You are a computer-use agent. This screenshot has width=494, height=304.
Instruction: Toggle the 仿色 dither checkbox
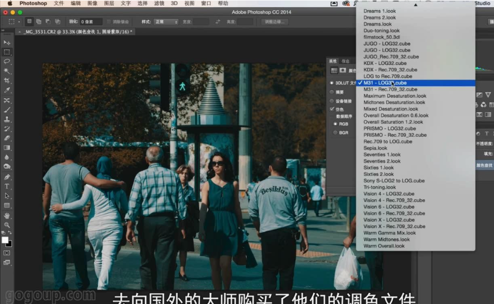point(332,109)
